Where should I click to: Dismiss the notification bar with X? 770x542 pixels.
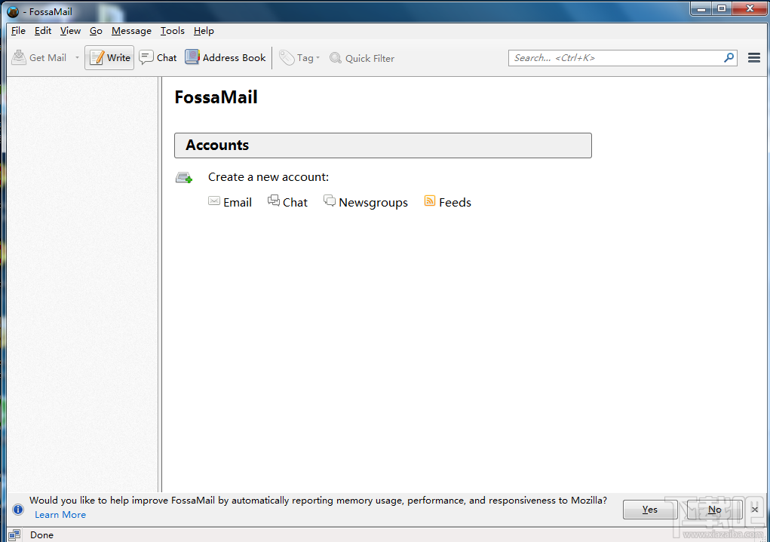click(x=755, y=510)
